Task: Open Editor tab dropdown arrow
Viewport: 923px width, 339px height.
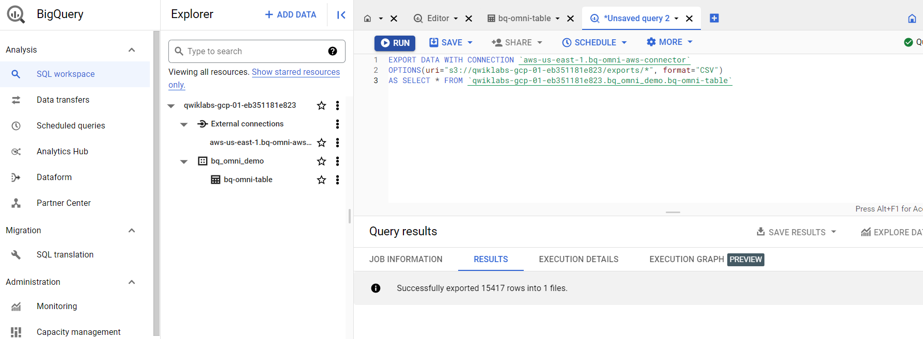Action: pyautogui.click(x=456, y=19)
